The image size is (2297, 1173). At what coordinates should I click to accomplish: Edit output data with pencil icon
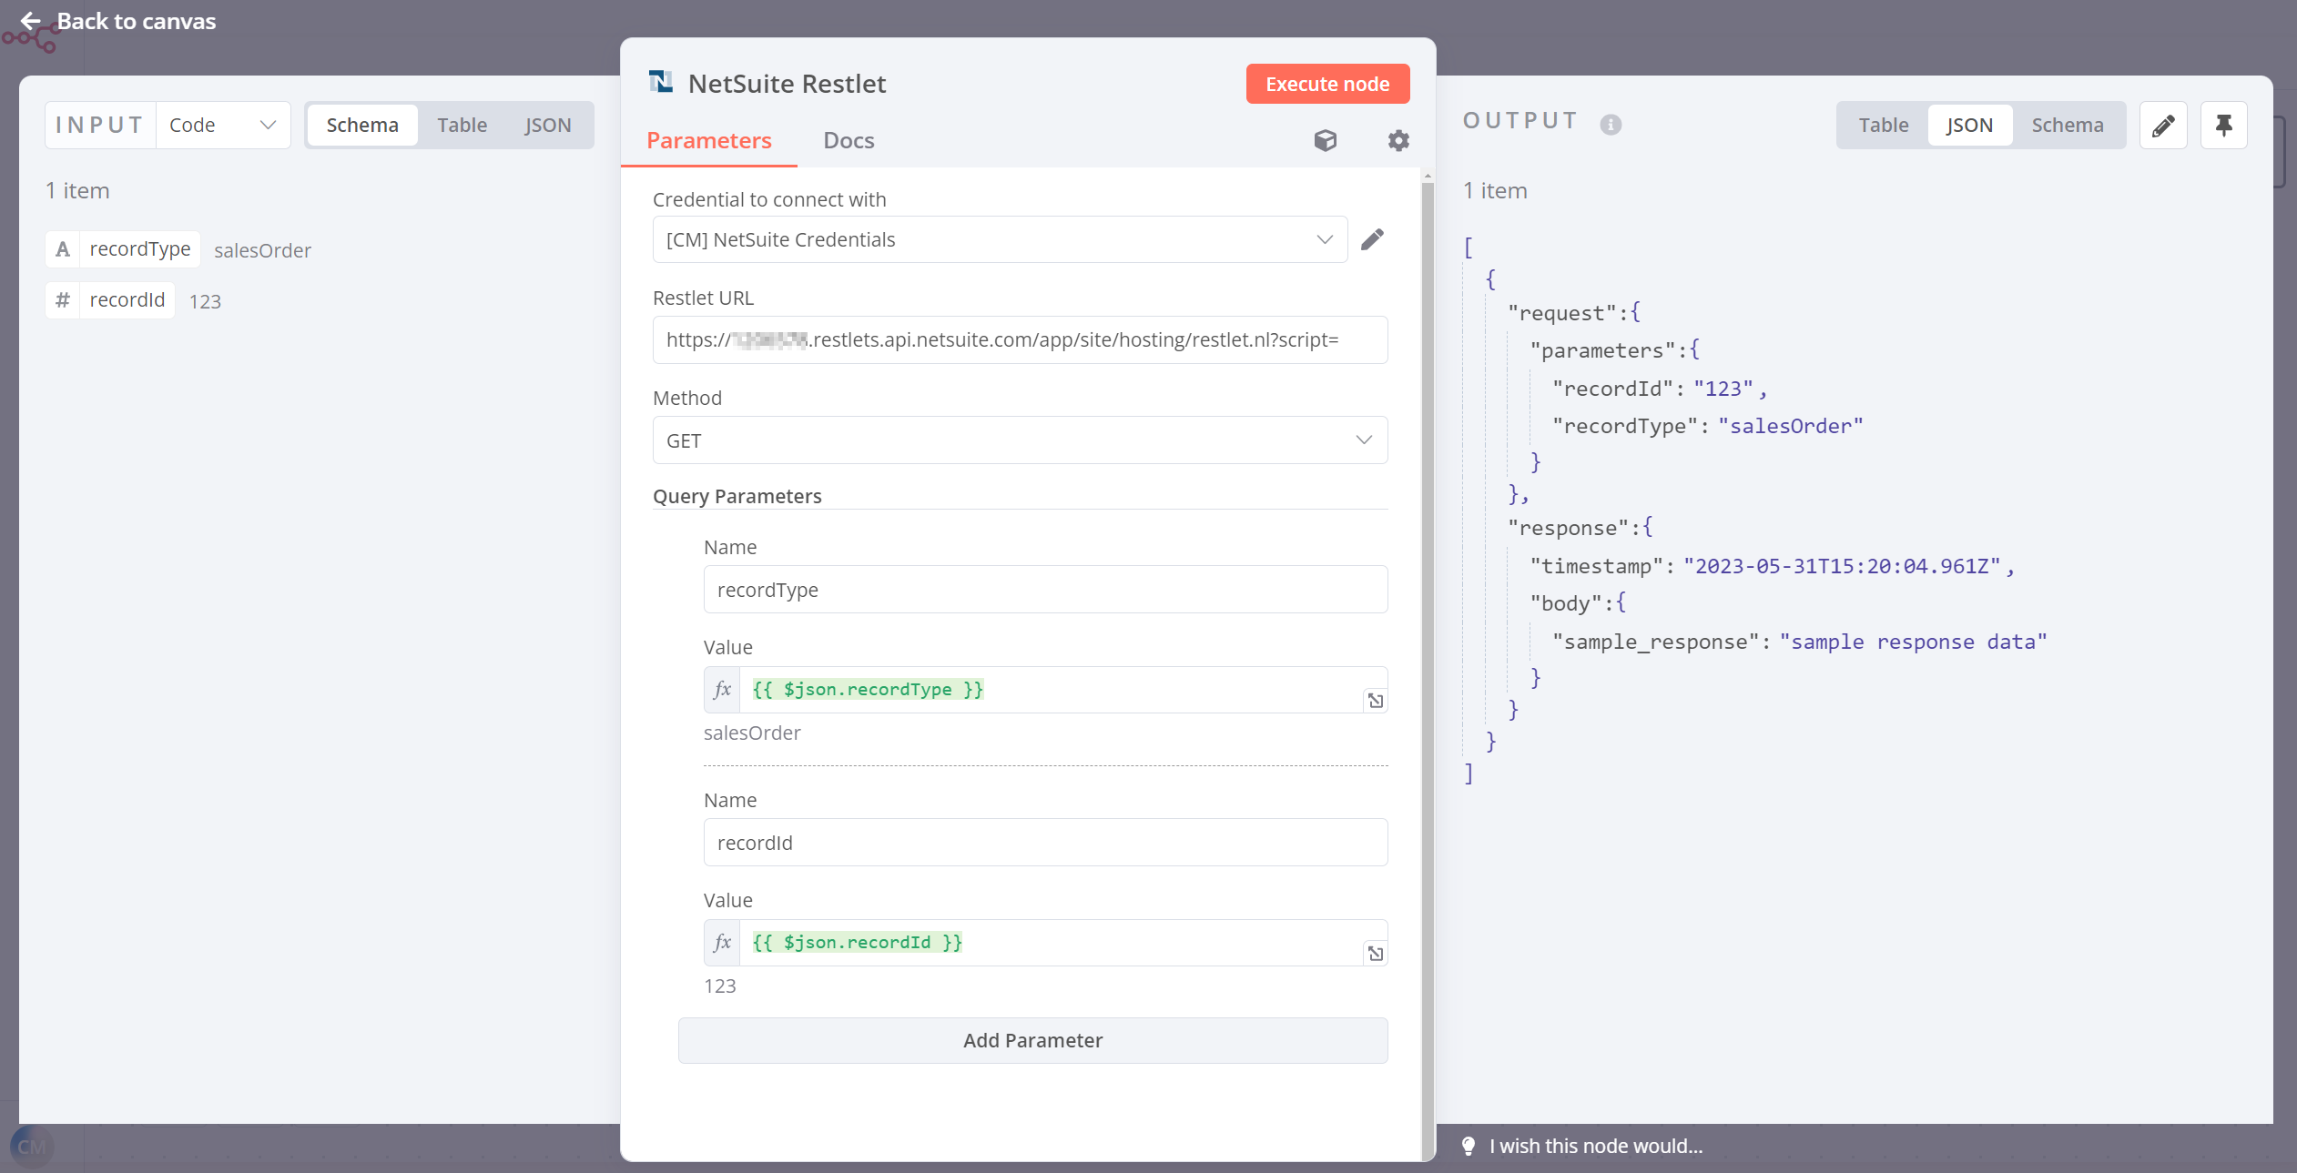click(2163, 125)
